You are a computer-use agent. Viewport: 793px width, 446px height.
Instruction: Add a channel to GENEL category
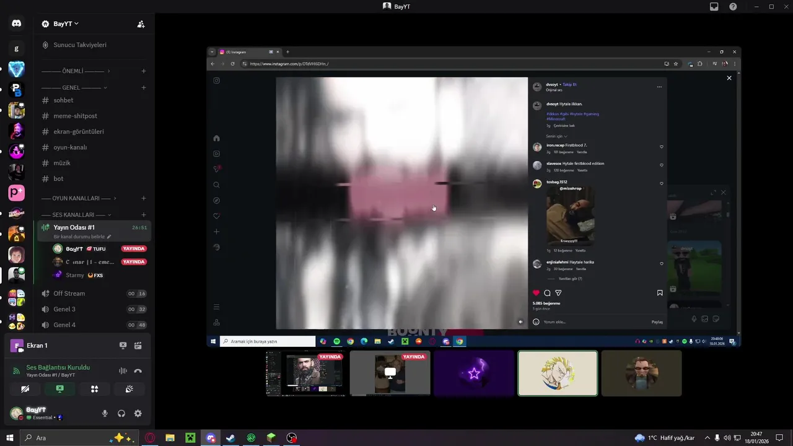point(143,87)
